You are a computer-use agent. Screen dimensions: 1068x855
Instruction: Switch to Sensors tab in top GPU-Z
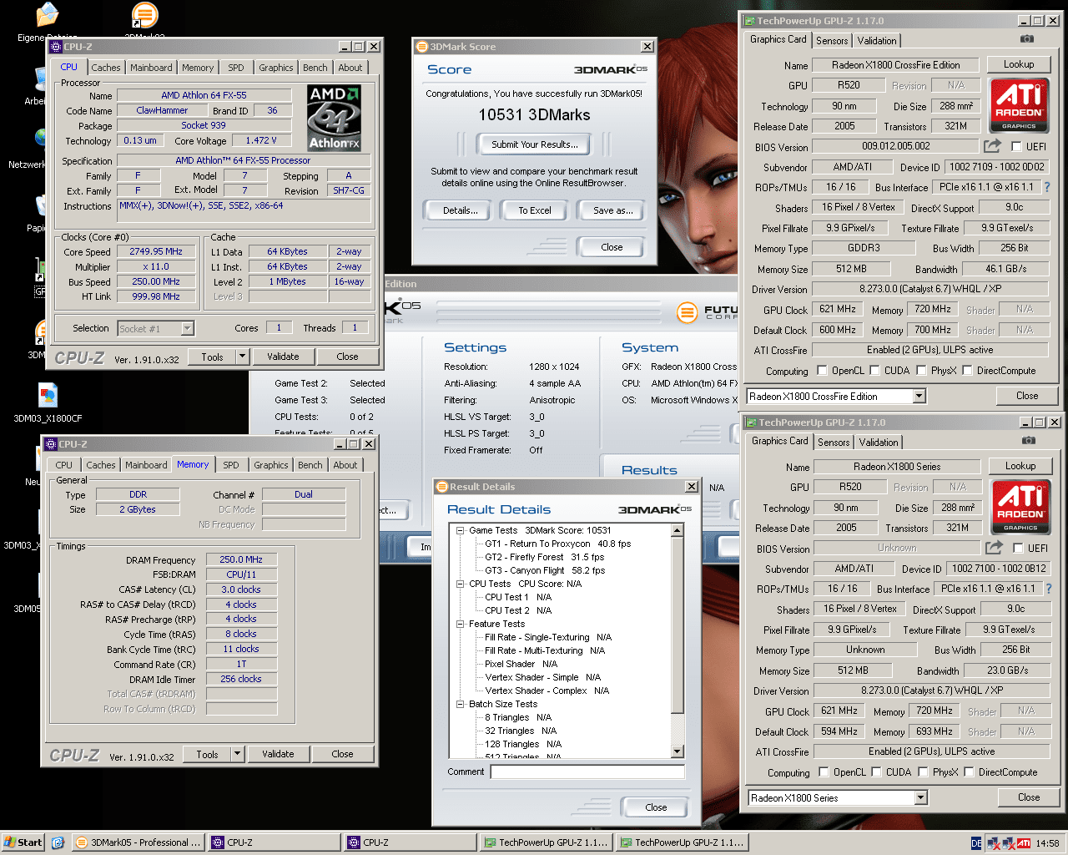(x=832, y=40)
